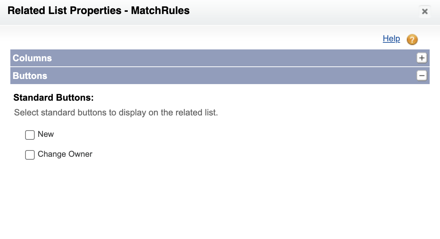Image resolution: width=440 pixels, height=239 pixels.
Task: Enable the New standard button checkbox
Action: (x=30, y=135)
